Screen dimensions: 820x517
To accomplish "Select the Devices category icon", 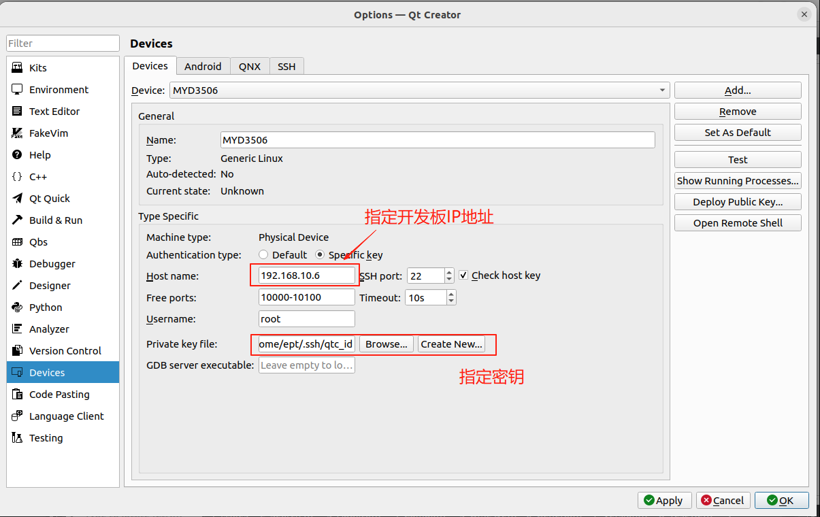I will 17,373.
